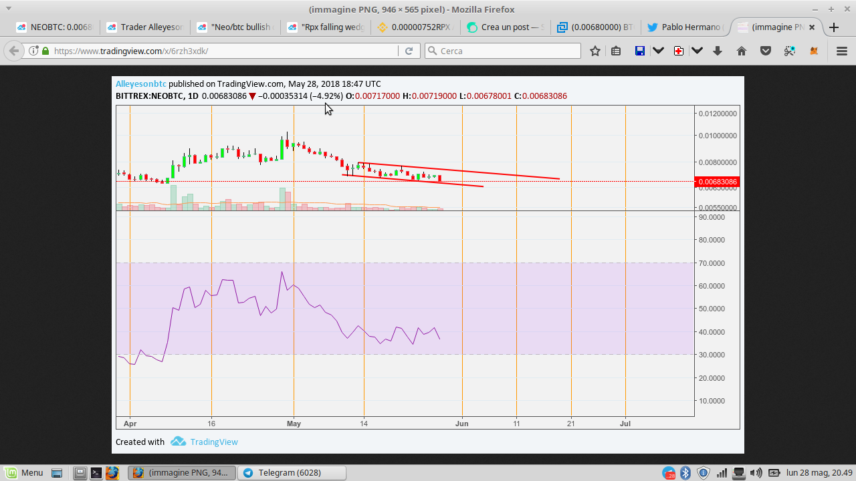Launch Firefox from the taskbar launcher
This screenshot has height=481, width=856.
112,473
